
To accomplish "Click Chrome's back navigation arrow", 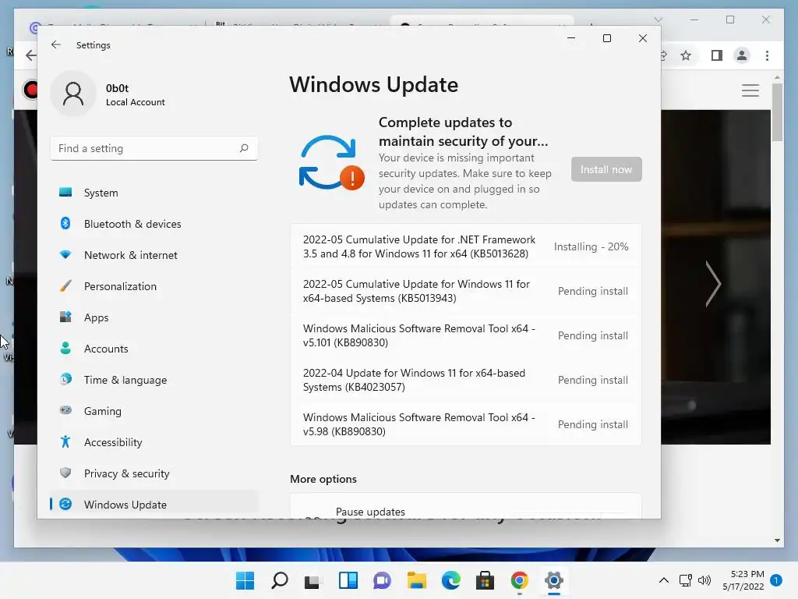I will (x=31, y=55).
